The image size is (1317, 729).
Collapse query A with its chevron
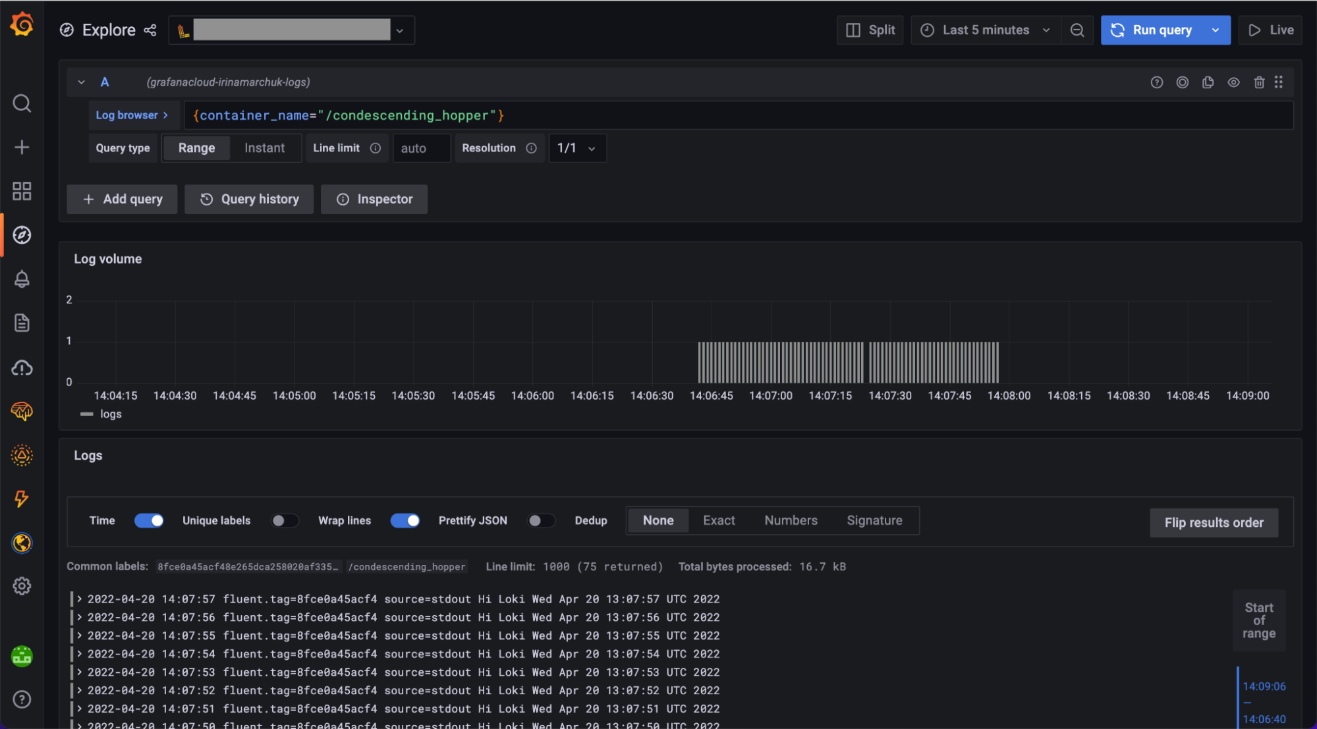click(81, 82)
